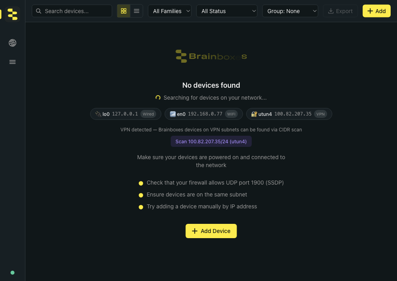Select the lo0 127.0.0.1 Wired interface chip
The height and width of the screenshot is (281, 397).
tap(125, 114)
